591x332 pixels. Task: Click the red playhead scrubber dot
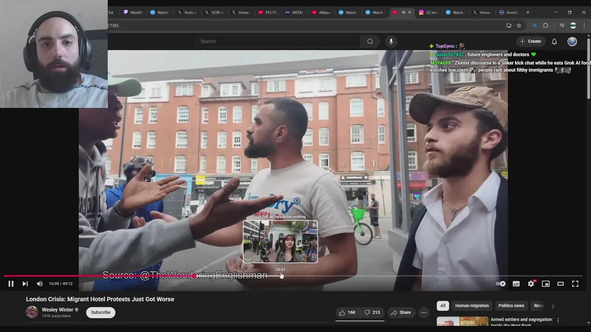(195, 276)
